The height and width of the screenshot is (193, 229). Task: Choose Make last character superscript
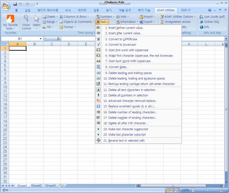139,129
